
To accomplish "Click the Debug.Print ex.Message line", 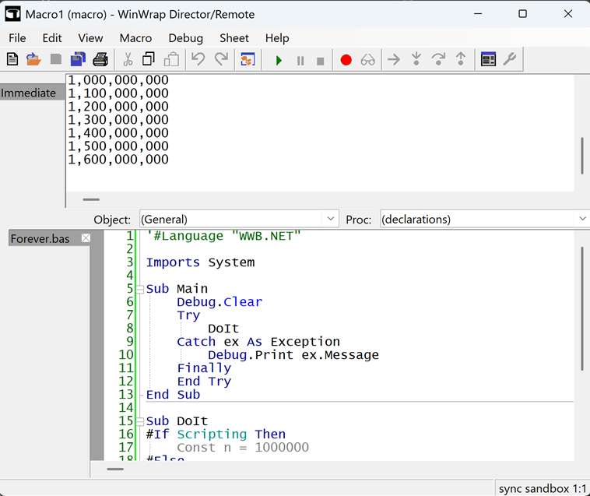I will tap(293, 354).
